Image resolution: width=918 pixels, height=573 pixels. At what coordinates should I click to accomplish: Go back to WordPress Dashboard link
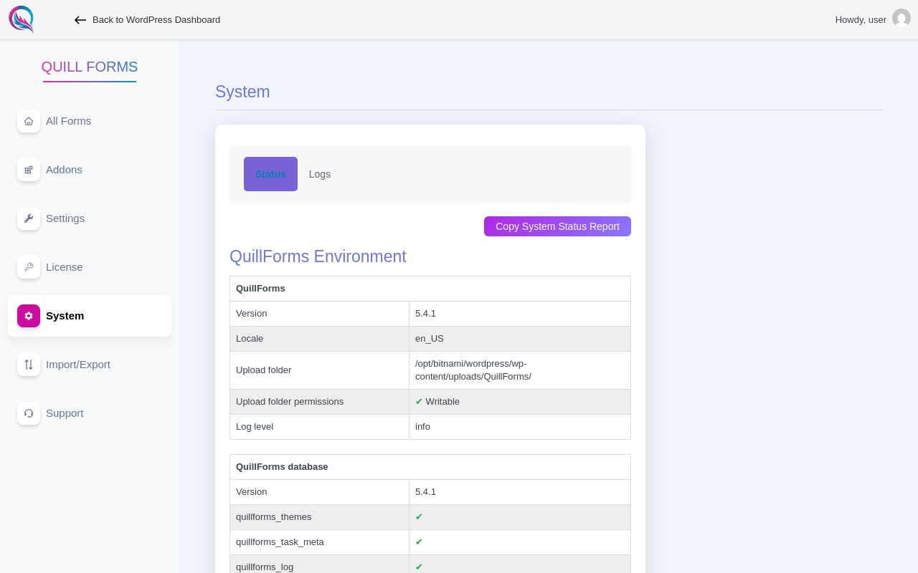pos(156,20)
